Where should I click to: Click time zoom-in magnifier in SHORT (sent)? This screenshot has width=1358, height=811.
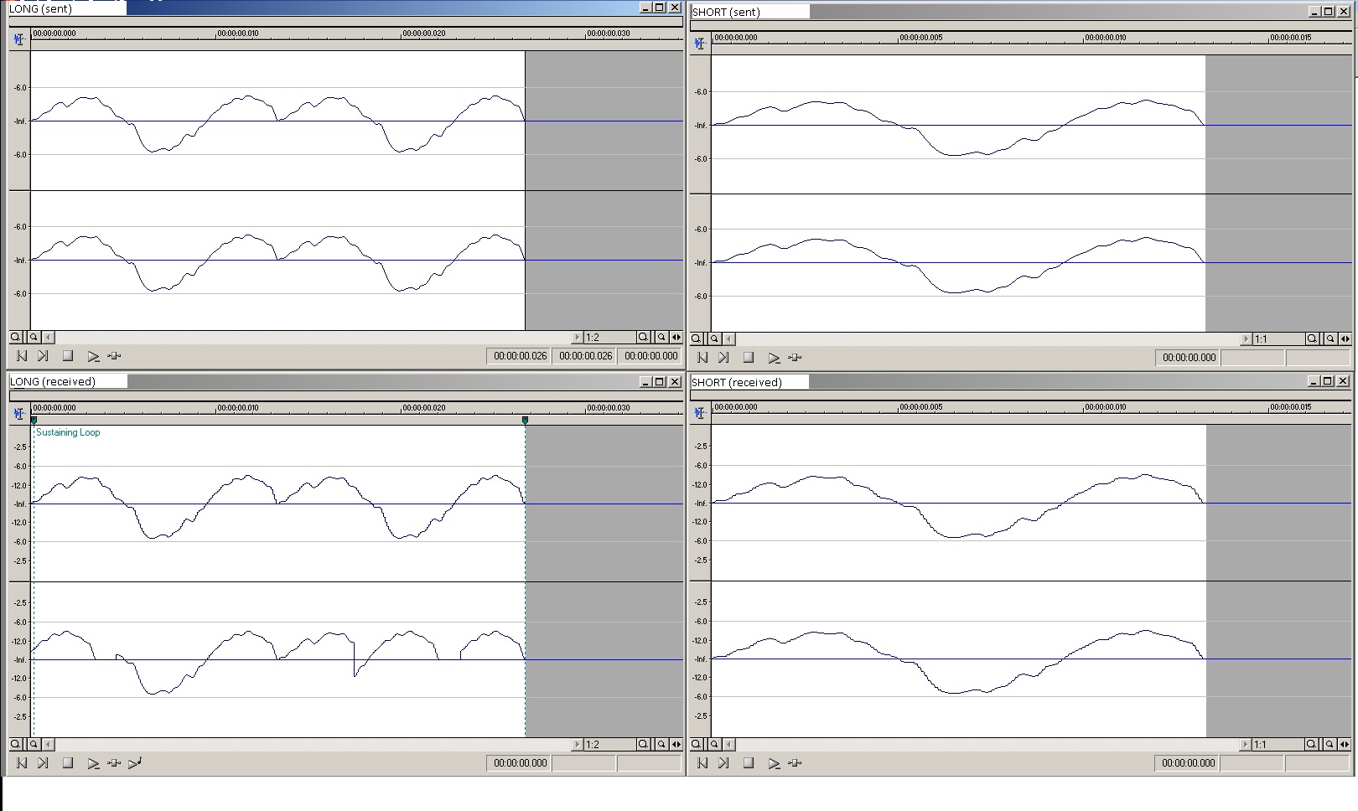(1312, 338)
